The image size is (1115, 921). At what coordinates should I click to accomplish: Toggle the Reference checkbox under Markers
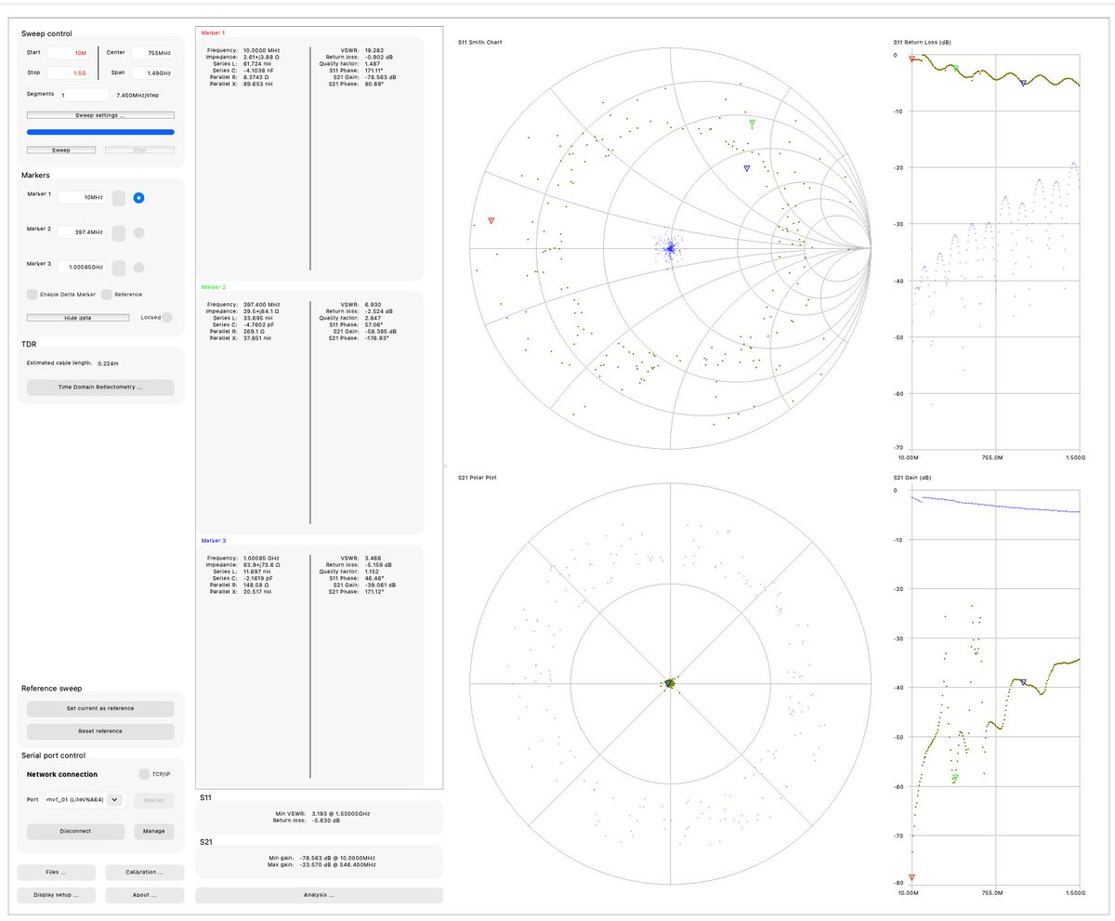point(107,295)
